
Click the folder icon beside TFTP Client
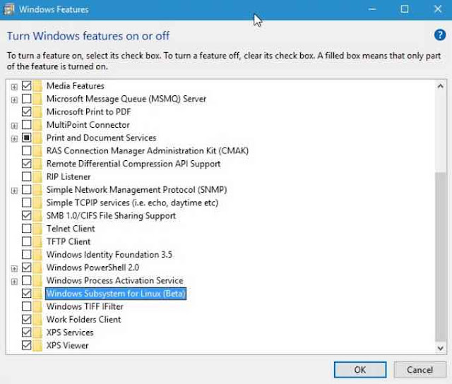(x=37, y=241)
